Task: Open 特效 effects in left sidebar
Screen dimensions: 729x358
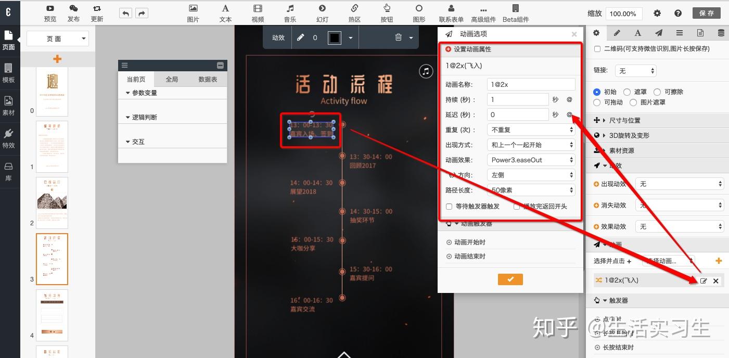Action: 8,139
